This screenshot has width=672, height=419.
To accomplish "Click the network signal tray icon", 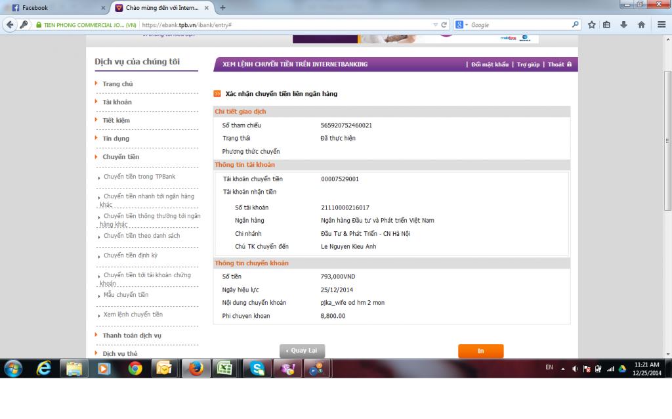I will (610, 369).
